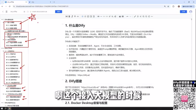Collapse section 5.1 in outline
The height and width of the screenshot is (110, 196).
[3, 22]
